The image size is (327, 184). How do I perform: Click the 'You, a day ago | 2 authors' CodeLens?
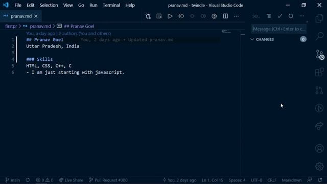click(x=68, y=33)
